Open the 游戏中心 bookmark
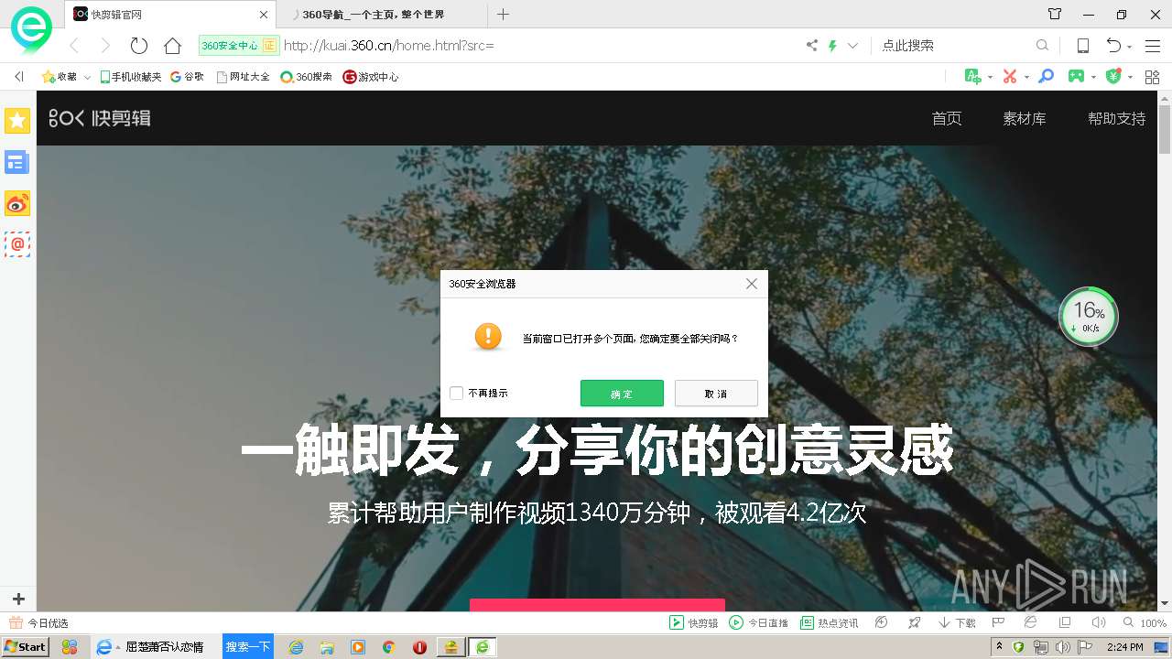Screen dimensions: 1172x659 pos(370,77)
